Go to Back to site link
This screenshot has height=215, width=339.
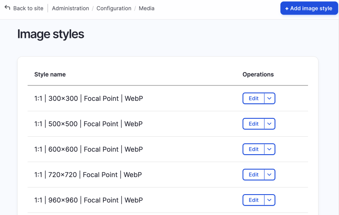(28, 8)
